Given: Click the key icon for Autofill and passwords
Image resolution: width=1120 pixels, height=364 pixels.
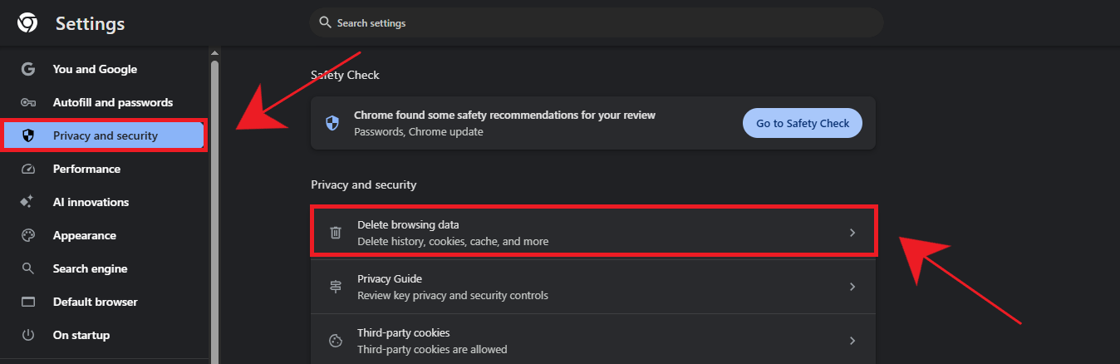Looking at the screenshot, I should click(x=28, y=102).
